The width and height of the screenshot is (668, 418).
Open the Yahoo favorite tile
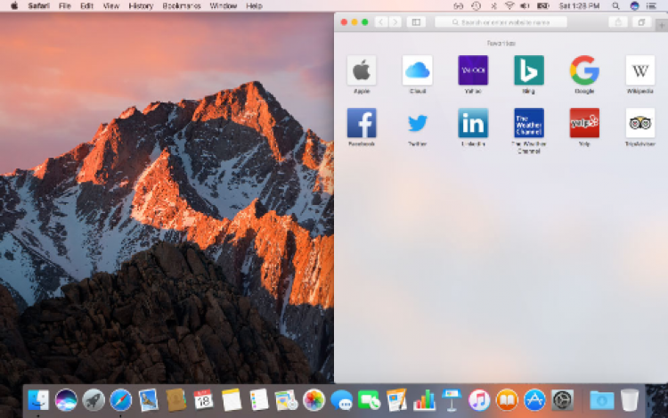click(x=473, y=70)
